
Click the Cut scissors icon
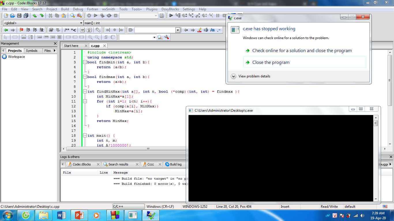pos(50,16)
